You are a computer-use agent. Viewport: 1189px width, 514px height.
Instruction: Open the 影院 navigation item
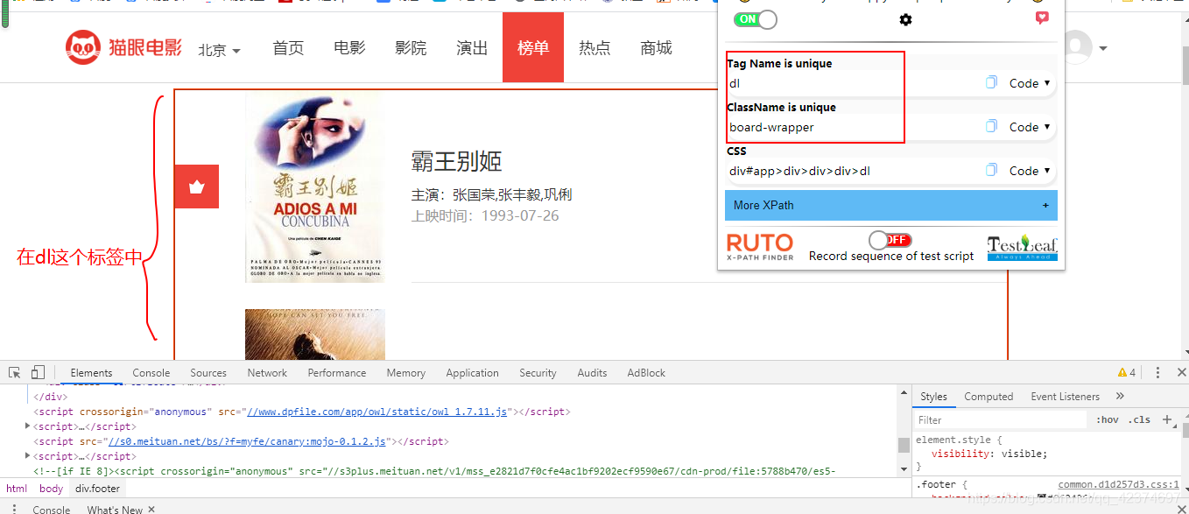411,47
